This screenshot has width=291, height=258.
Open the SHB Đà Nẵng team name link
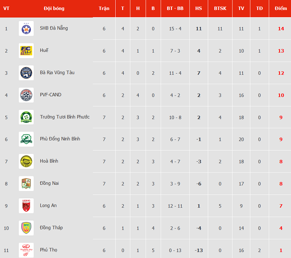coord(54,28)
